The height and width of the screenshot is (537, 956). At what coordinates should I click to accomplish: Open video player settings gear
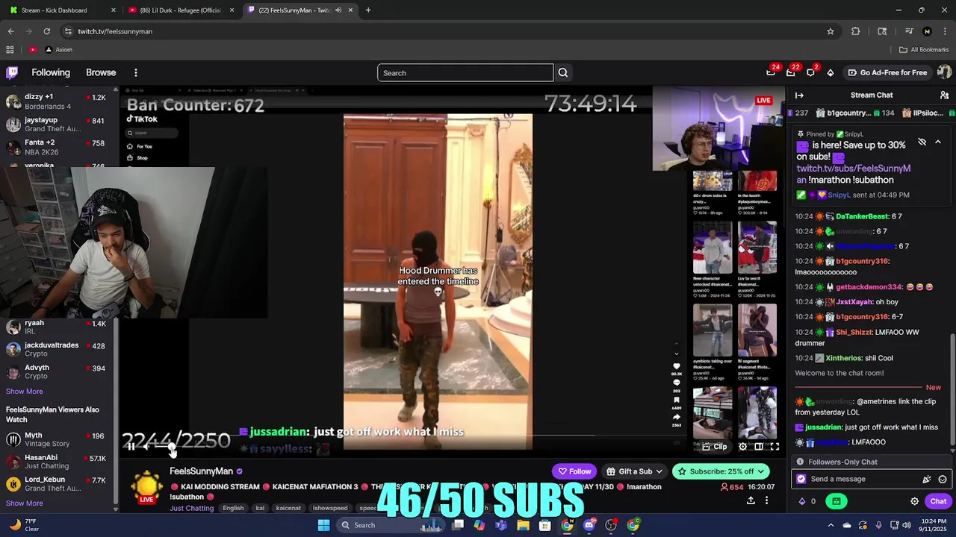point(742,447)
